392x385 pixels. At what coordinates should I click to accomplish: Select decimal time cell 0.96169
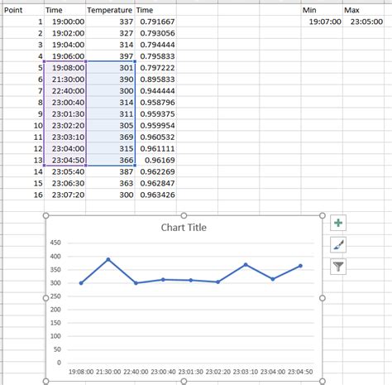(x=155, y=160)
